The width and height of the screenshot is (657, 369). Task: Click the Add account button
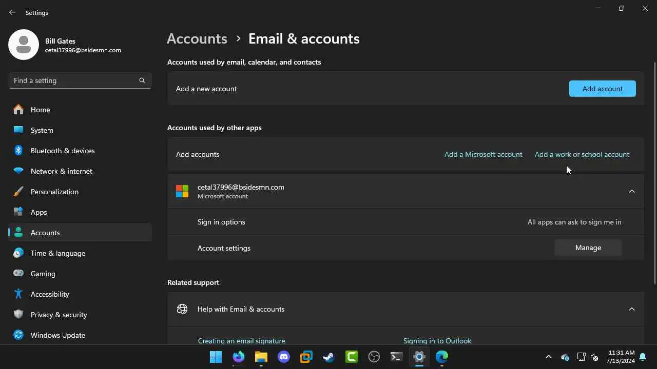click(x=603, y=89)
